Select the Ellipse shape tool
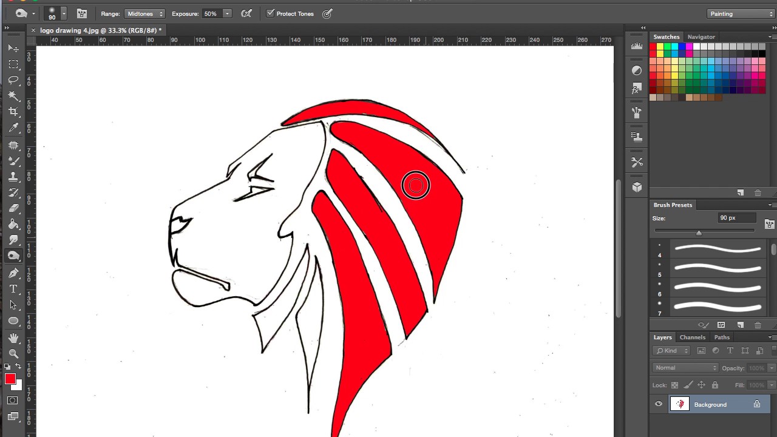 13,320
